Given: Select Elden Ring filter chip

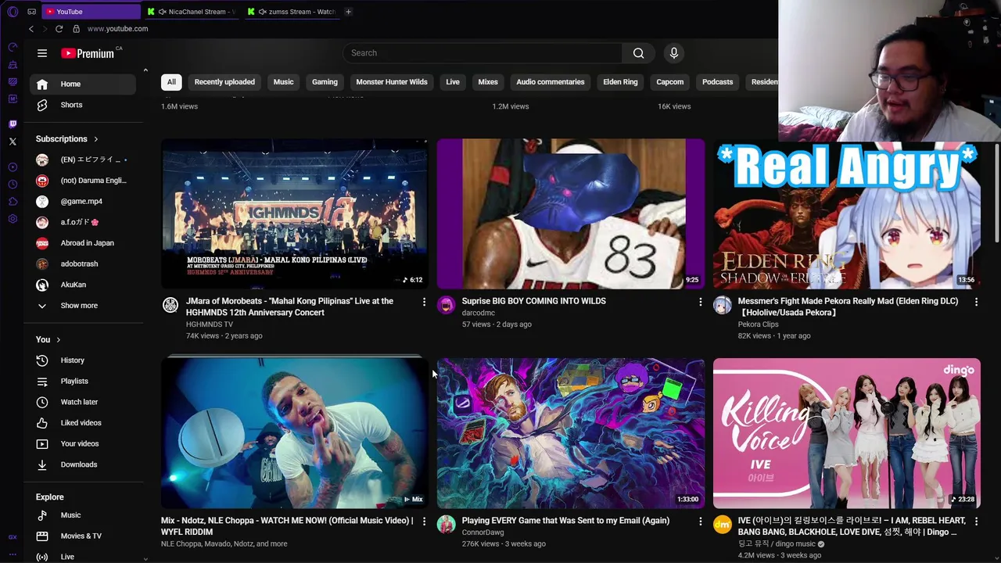Looking at the screenshot, I should (x=620, y=82).
